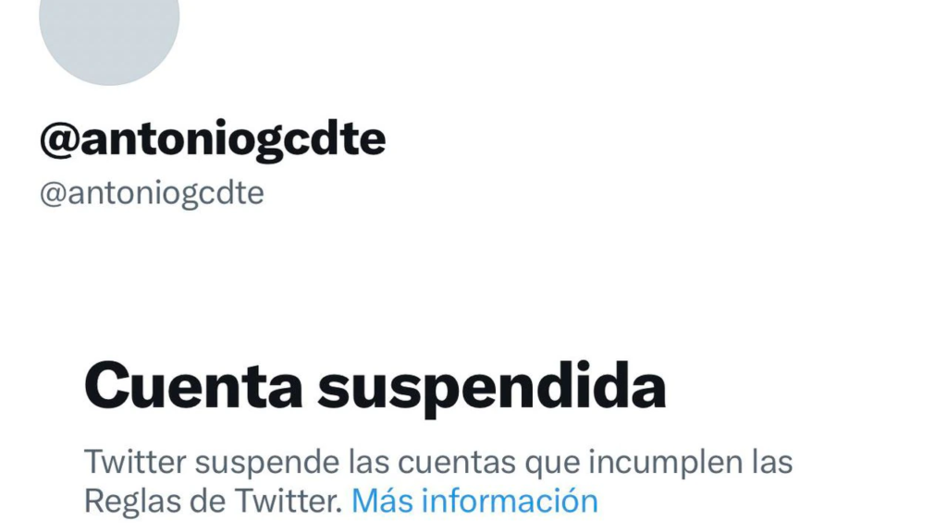Click the words las cuentas in description
The image size is (947, 532).
coord(433,463)
